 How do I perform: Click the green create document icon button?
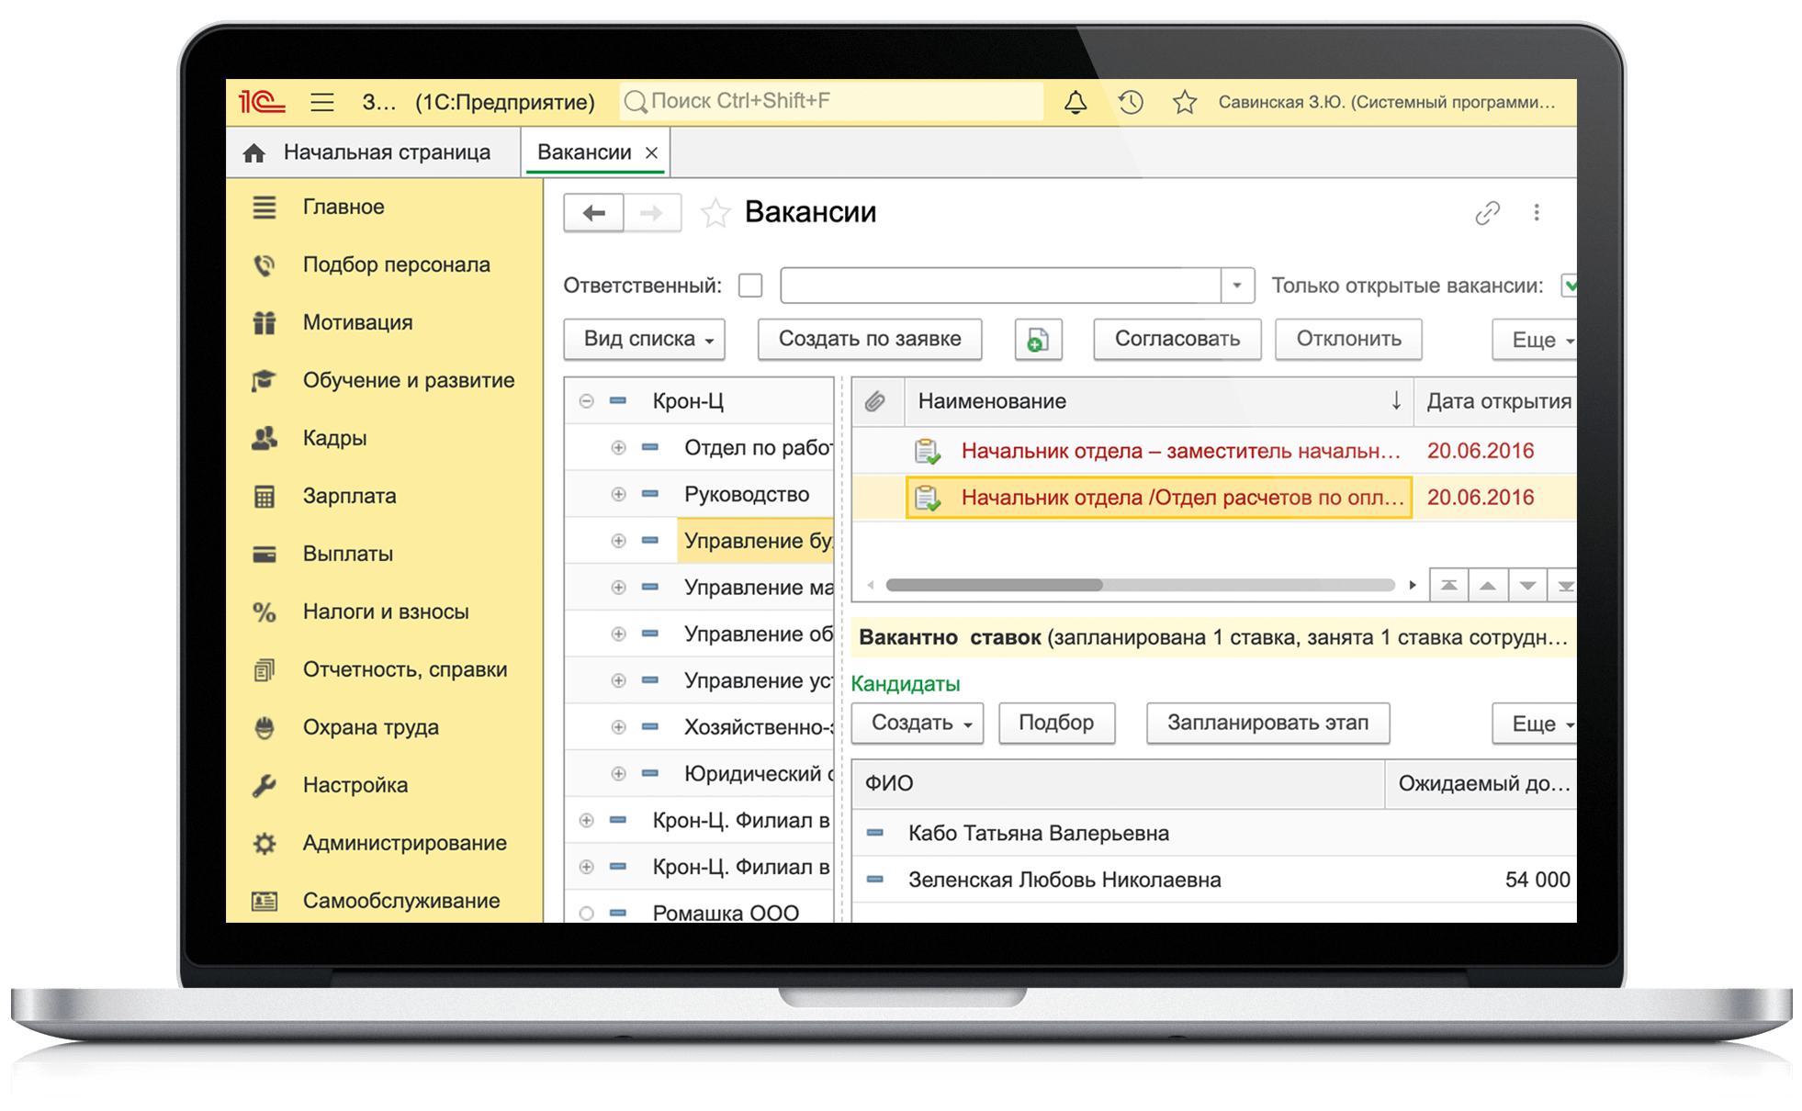pyautogui.click(x=1038, y=340)
